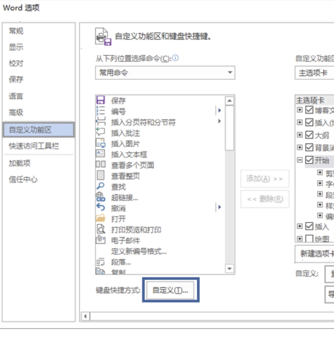The image size is (334, 337).
Task: Select the 自定义功能区 category
Action: click(x=39, y=130)
